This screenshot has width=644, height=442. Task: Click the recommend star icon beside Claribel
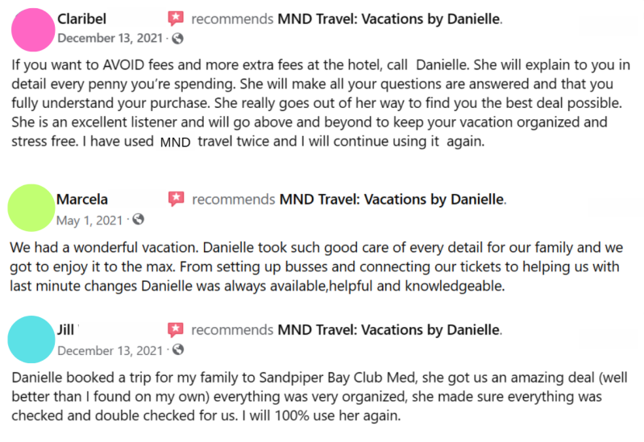tap(175, 19)
